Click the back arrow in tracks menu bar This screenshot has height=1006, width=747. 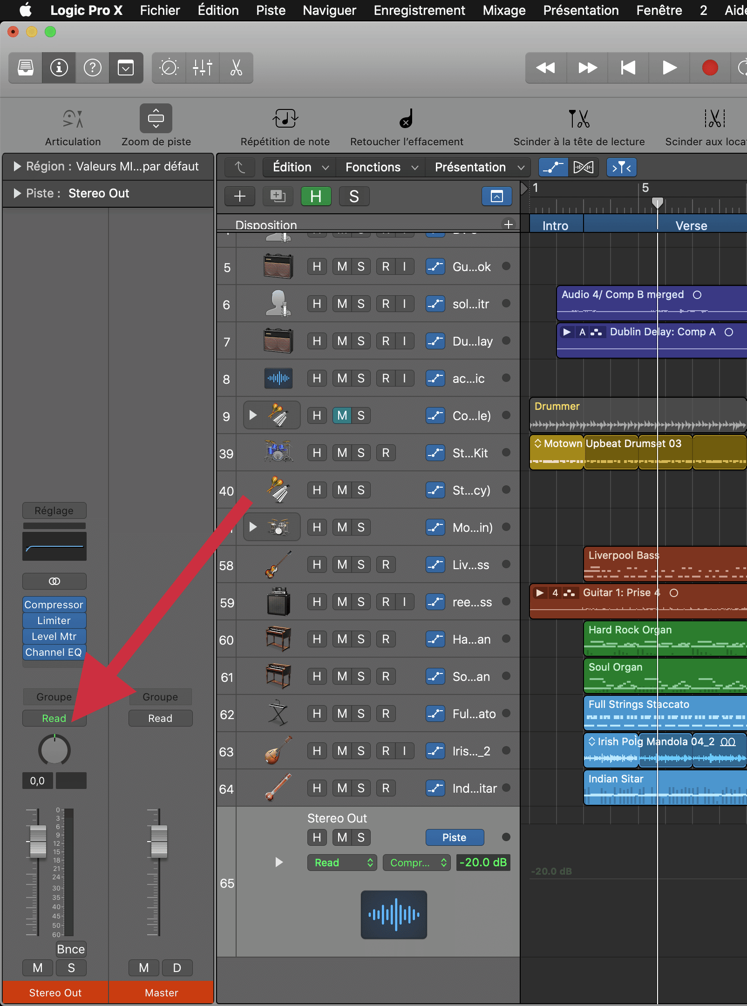[239, 167]
